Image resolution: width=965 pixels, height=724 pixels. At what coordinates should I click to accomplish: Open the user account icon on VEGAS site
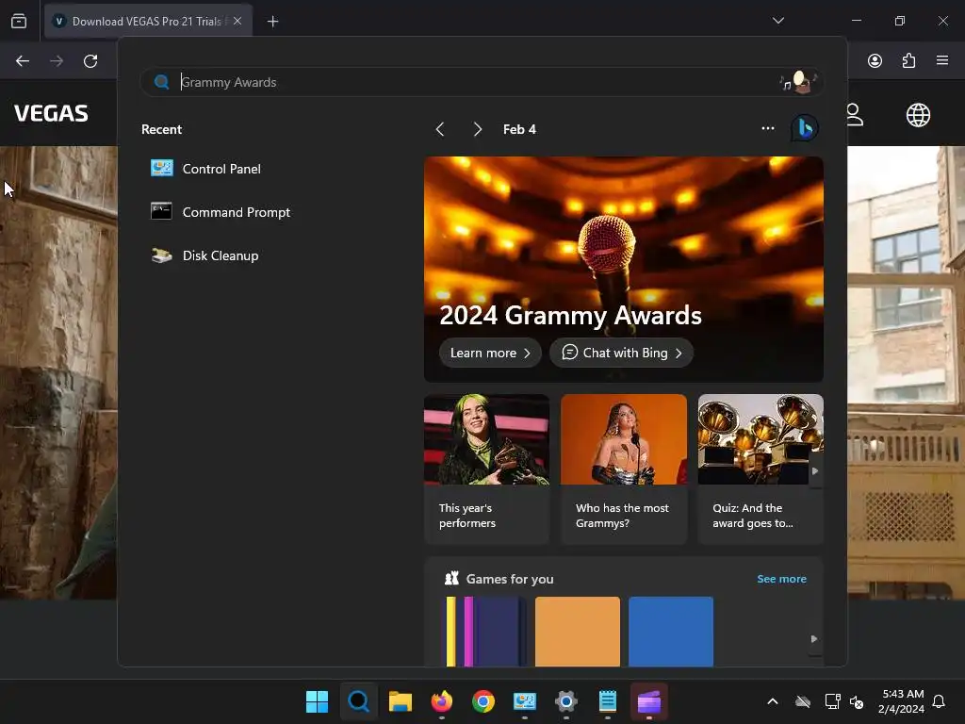click(x=854, y=114)
